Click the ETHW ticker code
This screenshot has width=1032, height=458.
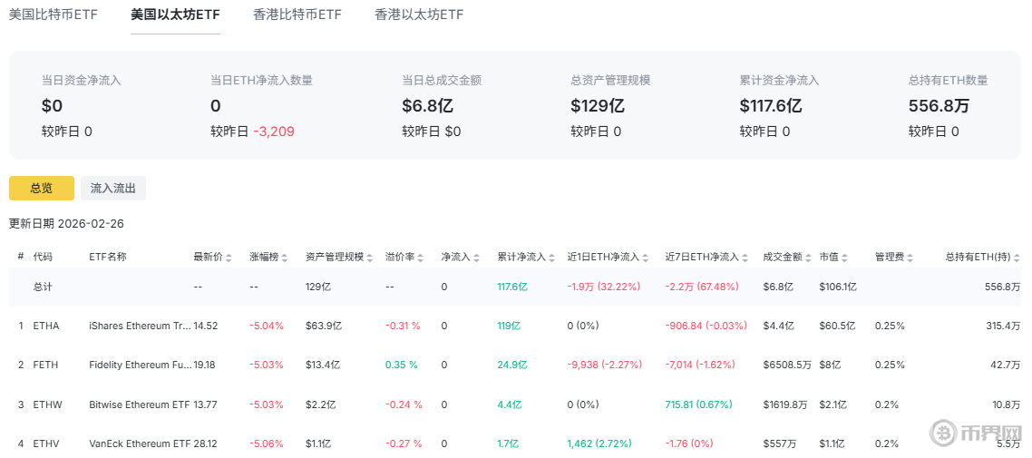point(47,404)
